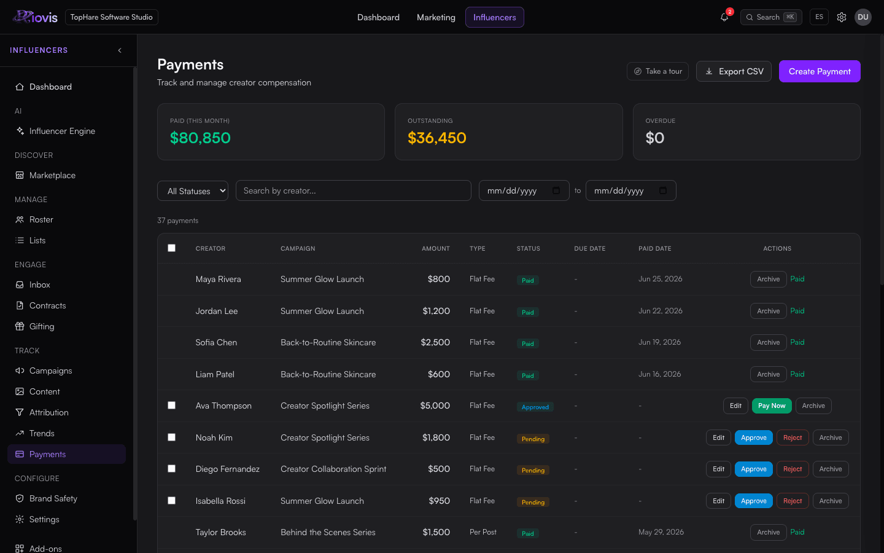Click the DU user avatar

point(863,17)
